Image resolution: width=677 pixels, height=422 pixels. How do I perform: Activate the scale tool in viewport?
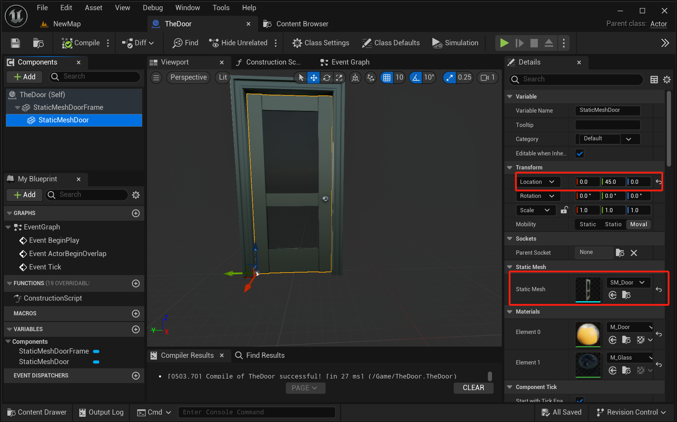pos(339,78)
